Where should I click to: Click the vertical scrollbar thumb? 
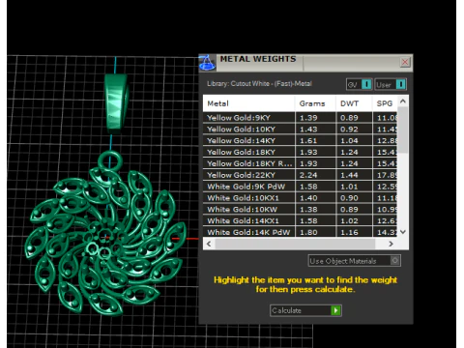pos(403,130)
